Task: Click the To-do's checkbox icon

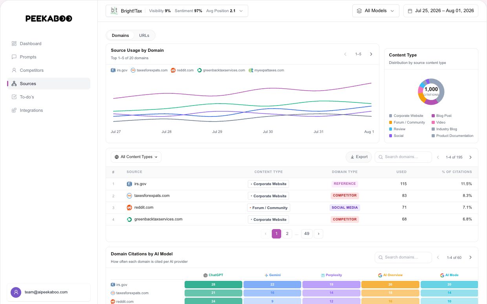Action: tap(14, 97)
